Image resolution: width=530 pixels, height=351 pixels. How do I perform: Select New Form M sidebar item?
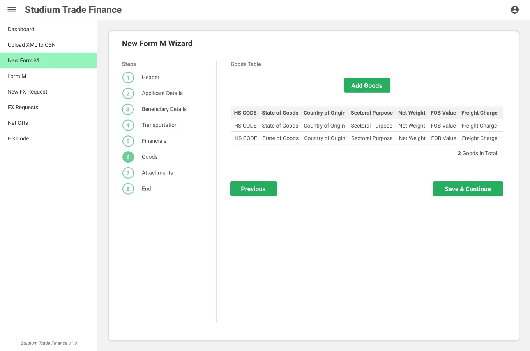(48, 60)
